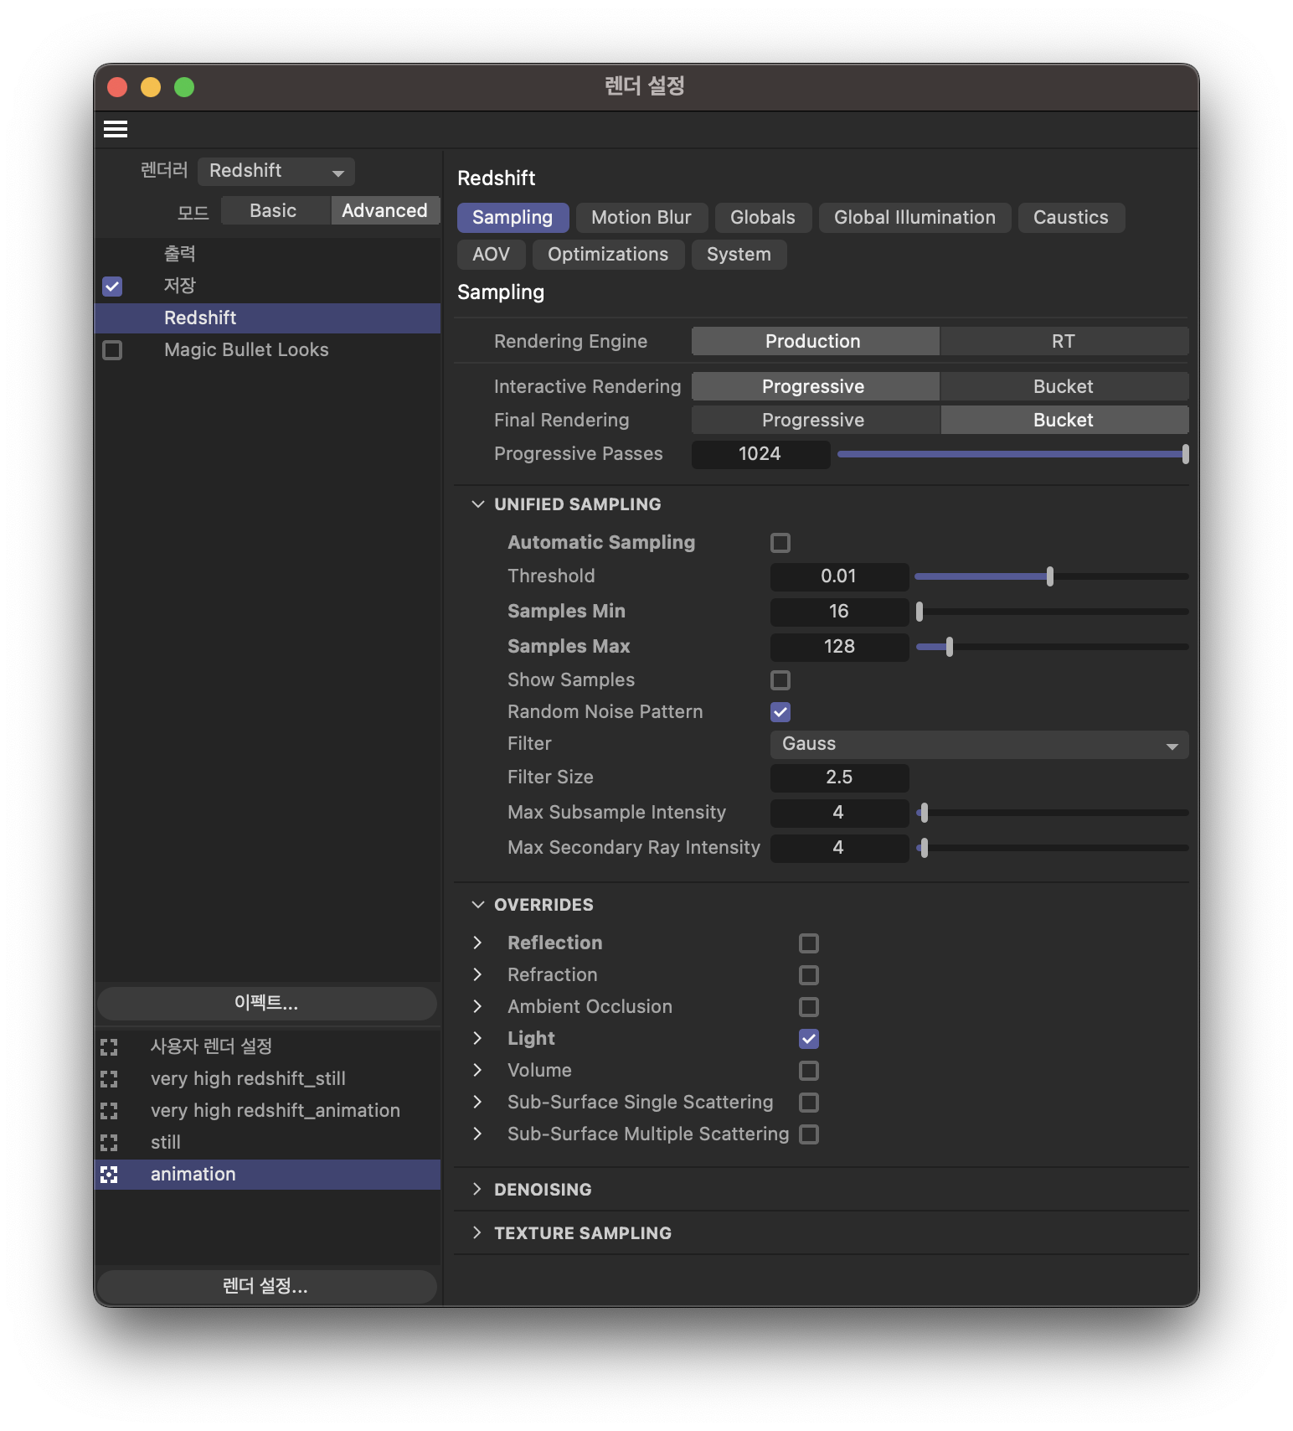Expand the Refraction override chevron

click(x=477, y=974)
